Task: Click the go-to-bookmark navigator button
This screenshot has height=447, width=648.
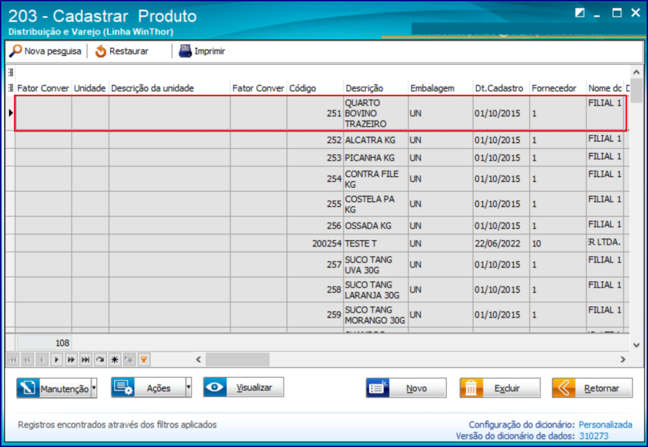Action: pyautogui.click(x=129, y=360)
